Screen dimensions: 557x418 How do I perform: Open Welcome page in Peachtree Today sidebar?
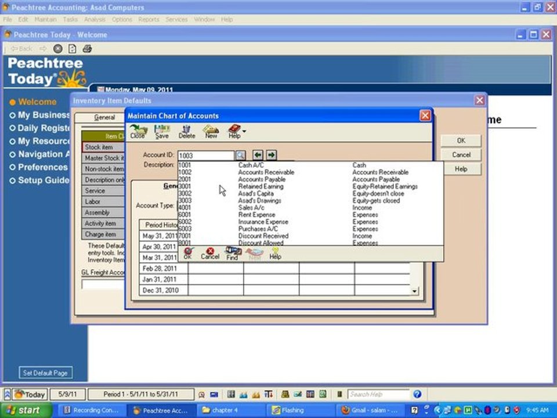[37, 102]
